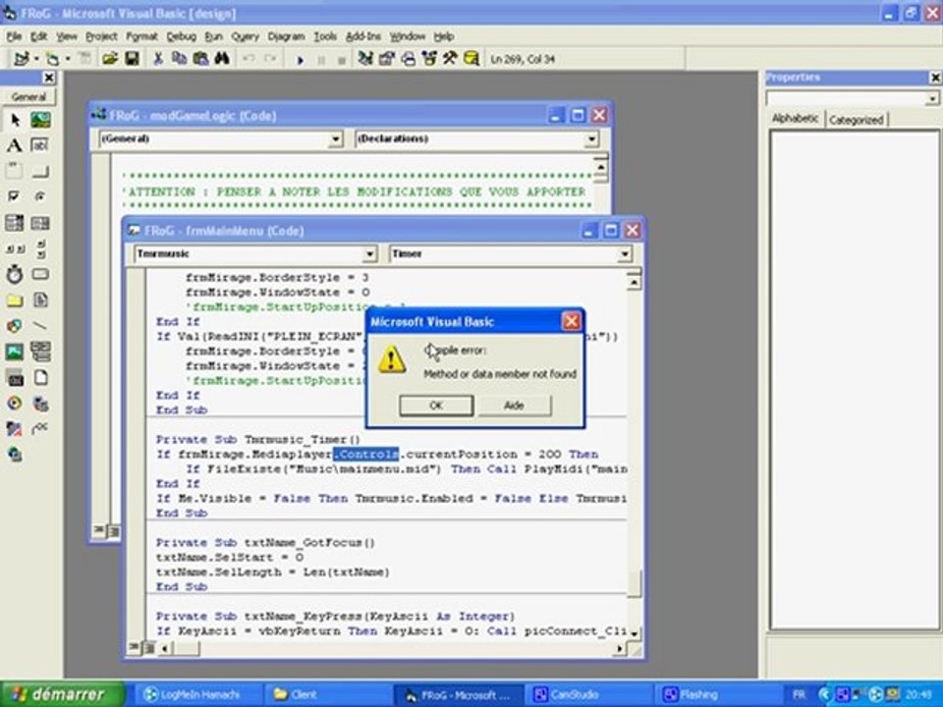Click the Add Form toolbar icon
The height and width of the screenshot is (707, 943).
pos(53,58)
